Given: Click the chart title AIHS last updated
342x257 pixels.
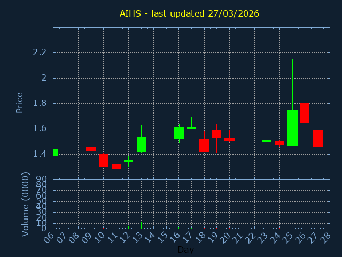Looking at the screenshot, I should (189, 13).
